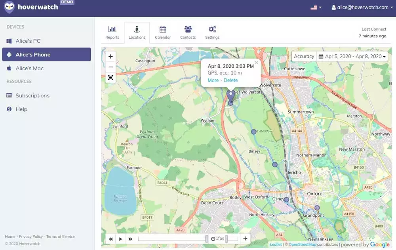Click Delete link in popup

point(230,80)
